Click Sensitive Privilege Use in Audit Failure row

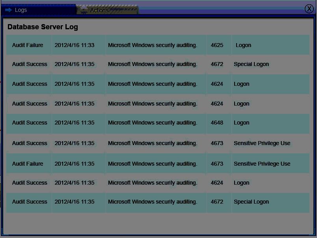click(262, 164)
